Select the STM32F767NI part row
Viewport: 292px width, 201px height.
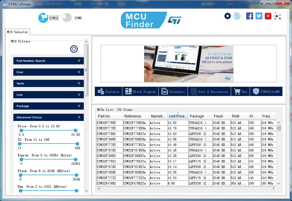coord(186,150)
